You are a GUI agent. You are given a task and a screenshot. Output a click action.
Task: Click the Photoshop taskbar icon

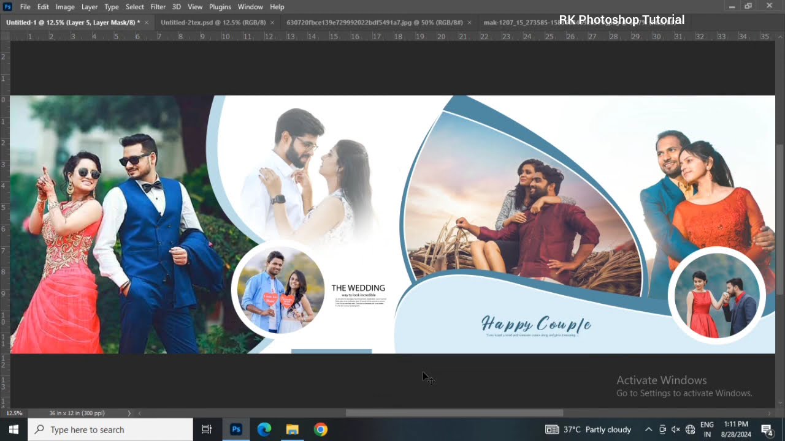236,429
